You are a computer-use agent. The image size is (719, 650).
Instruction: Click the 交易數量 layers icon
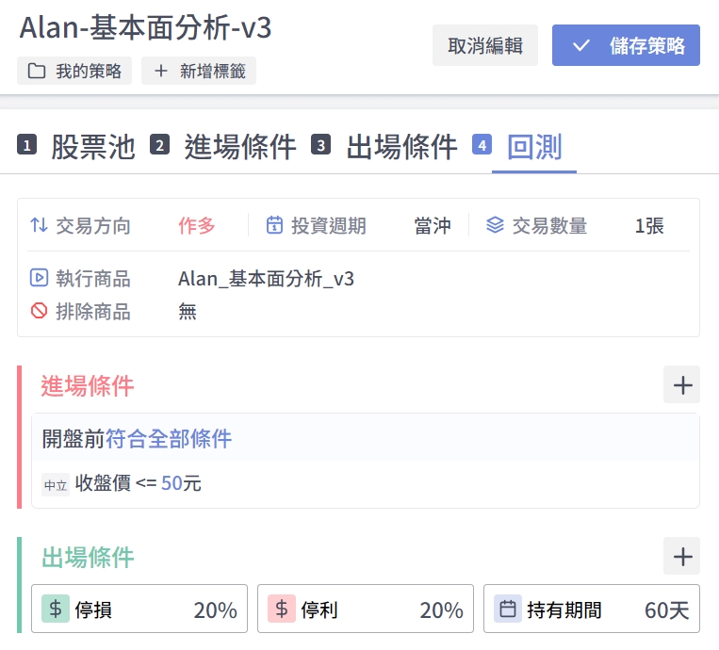[x=495, y=225]
